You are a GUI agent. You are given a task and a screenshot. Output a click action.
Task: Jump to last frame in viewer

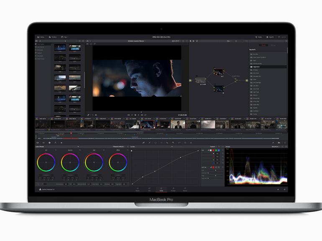click(142, 115)
